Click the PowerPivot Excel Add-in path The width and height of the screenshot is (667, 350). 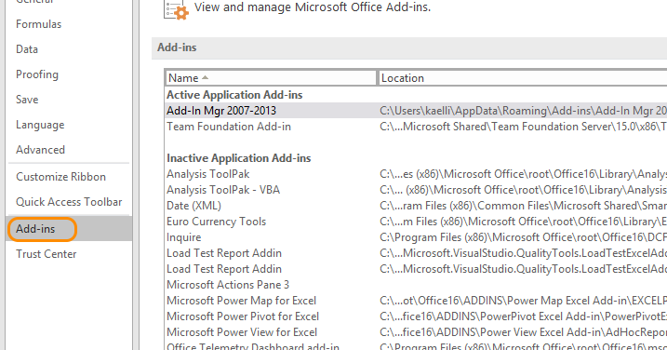pos(523,316)
